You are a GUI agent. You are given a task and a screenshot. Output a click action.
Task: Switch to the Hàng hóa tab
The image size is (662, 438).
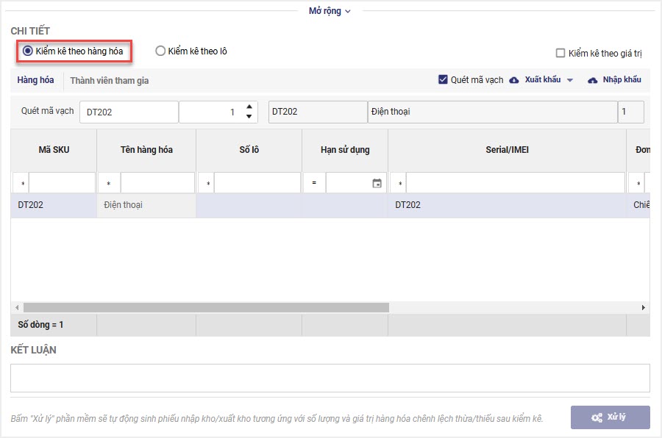click(x=36, y=80)
